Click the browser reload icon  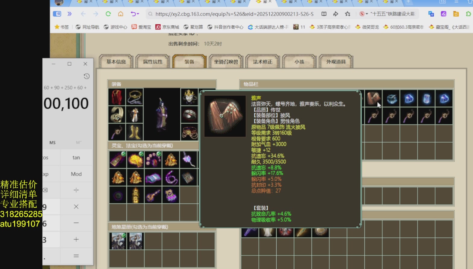click(108, 14)
